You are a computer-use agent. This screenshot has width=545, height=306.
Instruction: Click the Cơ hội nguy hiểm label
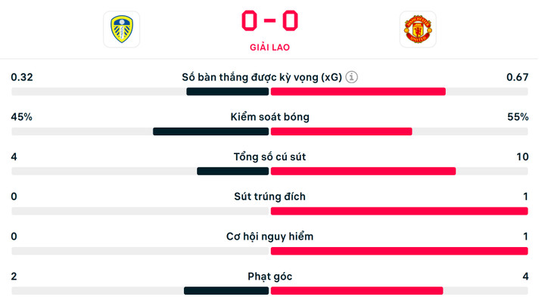coord(269,236)
